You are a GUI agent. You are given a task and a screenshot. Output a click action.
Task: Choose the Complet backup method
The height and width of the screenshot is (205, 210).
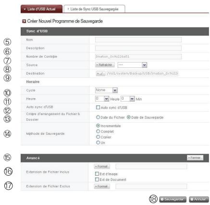pyautogui.click(x=98, y=131)
